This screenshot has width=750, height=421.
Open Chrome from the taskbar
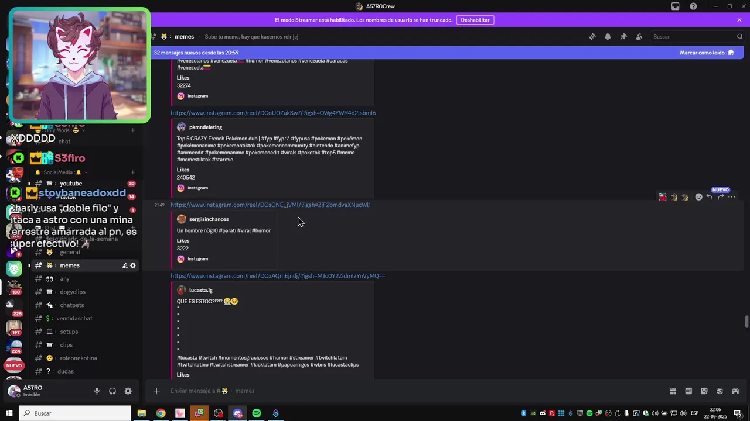[161, 413]
